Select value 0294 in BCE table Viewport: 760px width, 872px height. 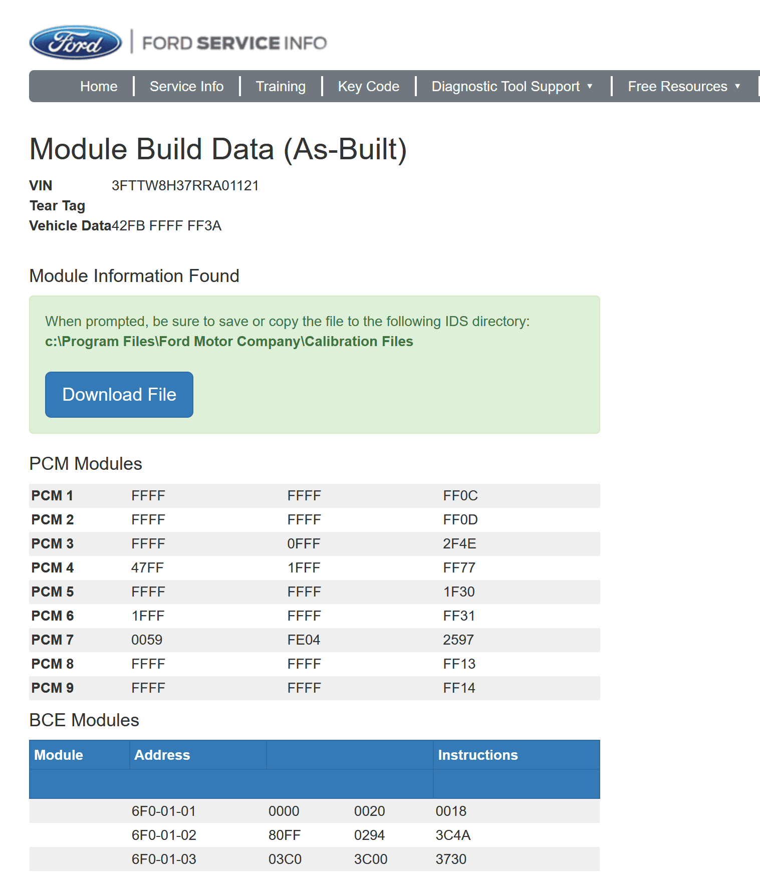(x=370, y=835)
